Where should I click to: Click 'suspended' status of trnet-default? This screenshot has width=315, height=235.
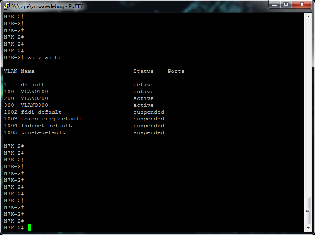[x=149, y=133]
